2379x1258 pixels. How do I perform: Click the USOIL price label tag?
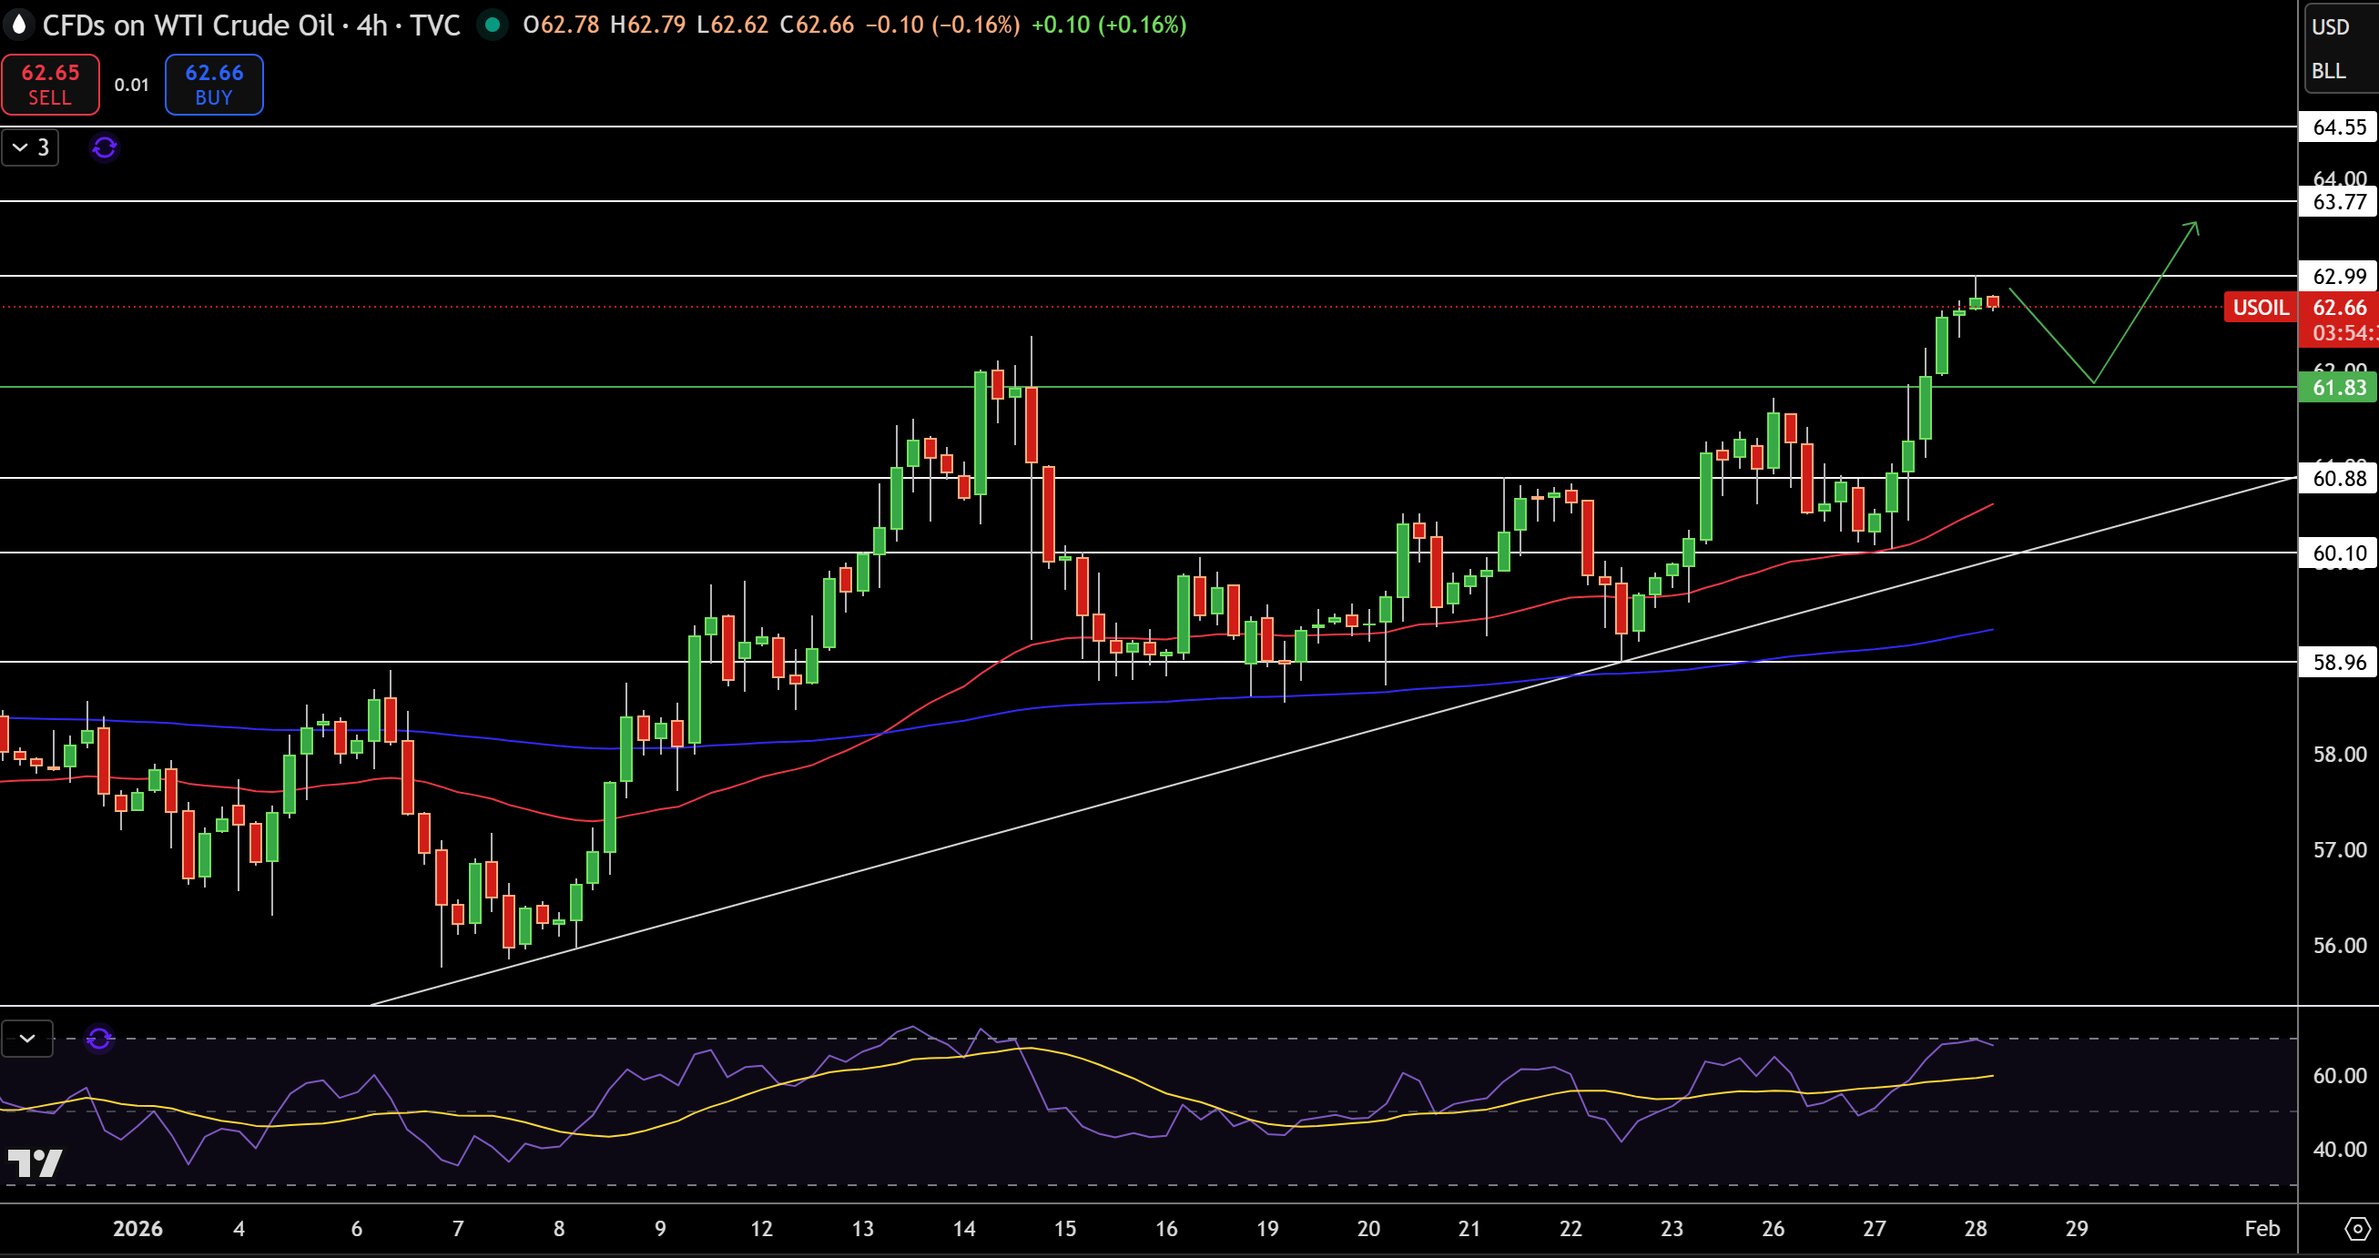click(x=2261, y=308)
